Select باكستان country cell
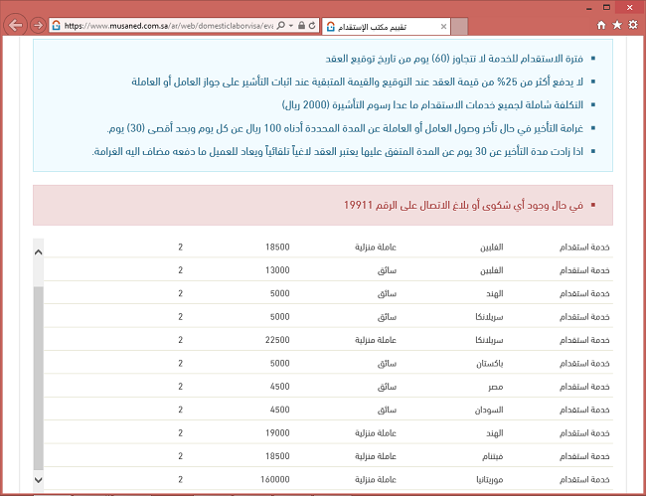Screen dimensions: 646x496 pos(490,364)
